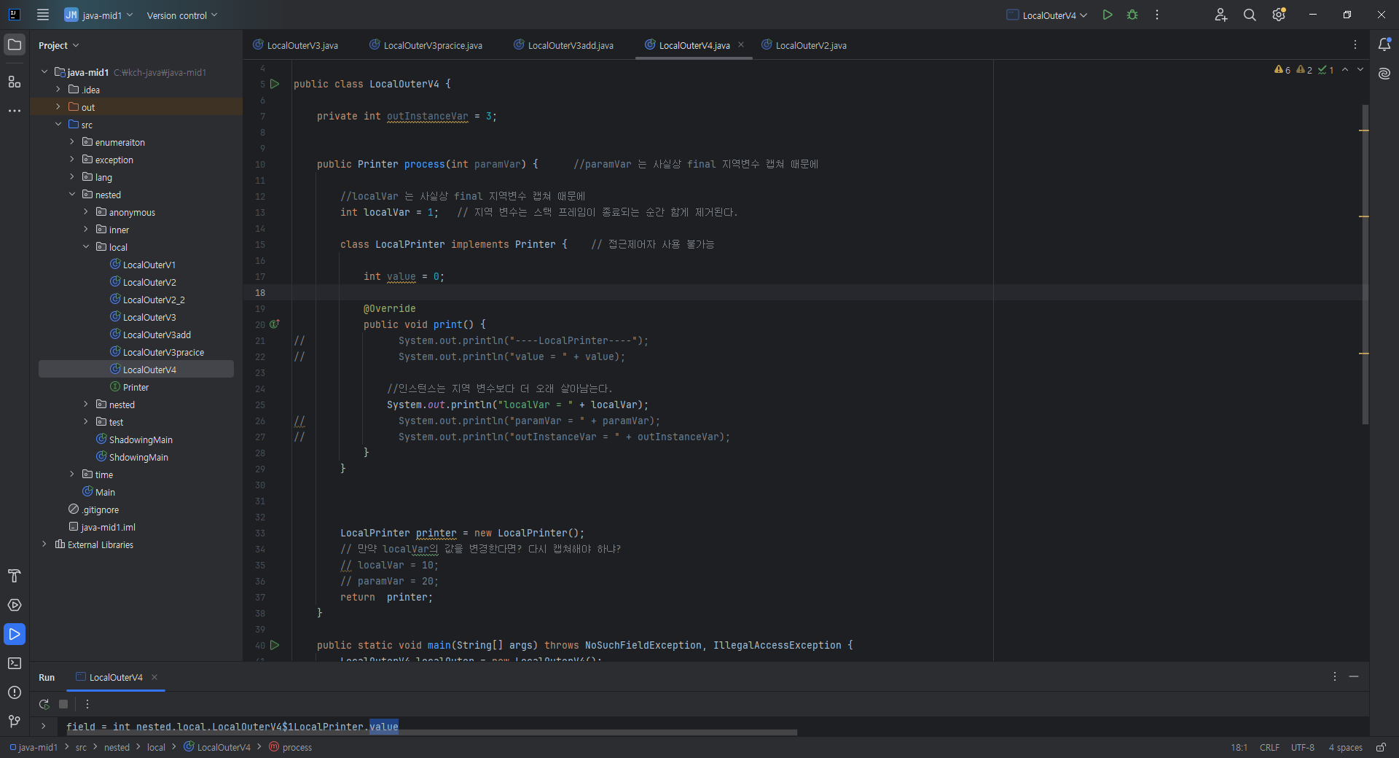Toggle the Run tool window icon
1399x758 pixels.
point(15,634)
